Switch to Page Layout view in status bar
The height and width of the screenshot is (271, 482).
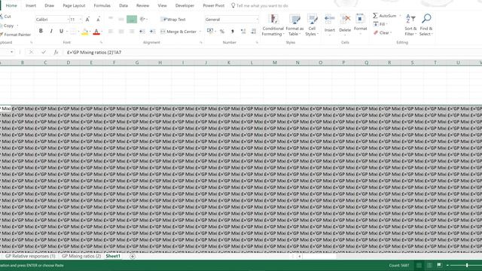pos(429,265)
